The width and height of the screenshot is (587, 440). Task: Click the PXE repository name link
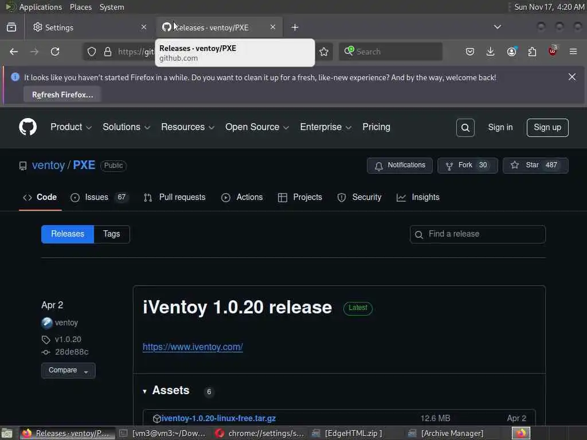(x=84, y=166)
